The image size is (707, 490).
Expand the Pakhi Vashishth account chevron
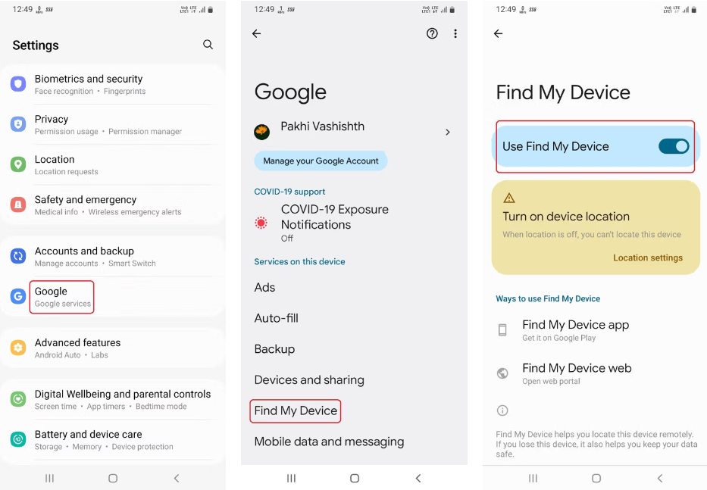tap(447, 131)
